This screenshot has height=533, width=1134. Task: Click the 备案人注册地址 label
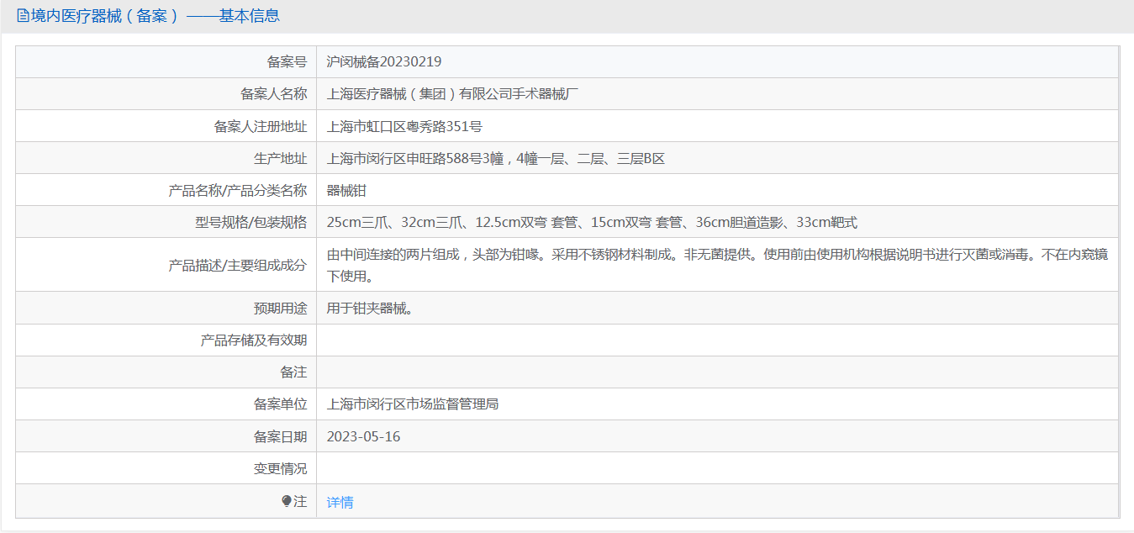click(261, 126)
